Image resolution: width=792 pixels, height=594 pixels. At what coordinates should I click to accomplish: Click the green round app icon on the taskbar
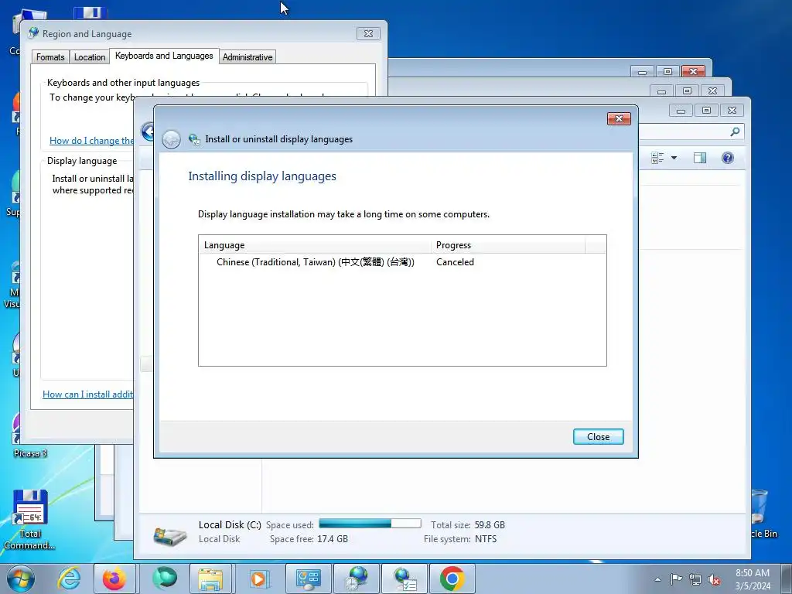[165, 579]
